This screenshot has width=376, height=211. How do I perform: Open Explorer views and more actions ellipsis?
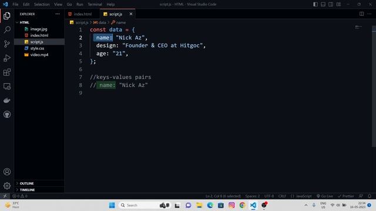pyautogui.click(x=58, y=14)
